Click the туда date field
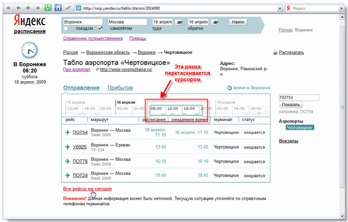Viewport: 348px width, 222px height. (163, 22)
